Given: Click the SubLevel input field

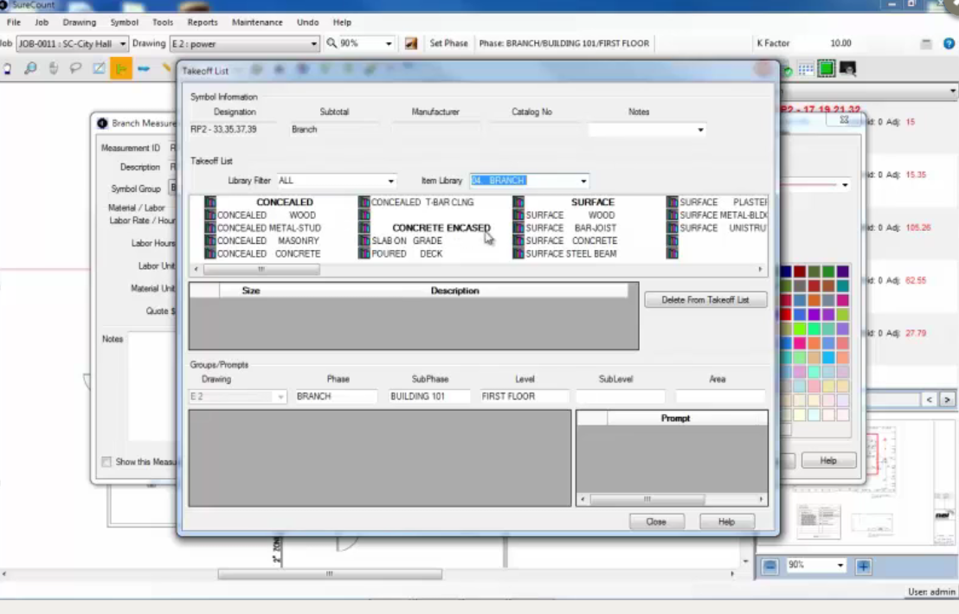Looking at the screenshot, I should click(620, 396).
